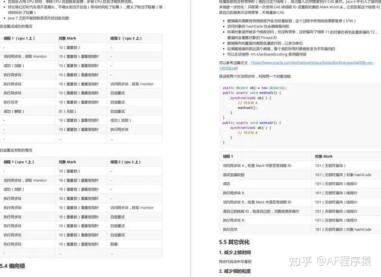Click the paragraph starting with "假设有两个方法同步块"

(255, 76)
